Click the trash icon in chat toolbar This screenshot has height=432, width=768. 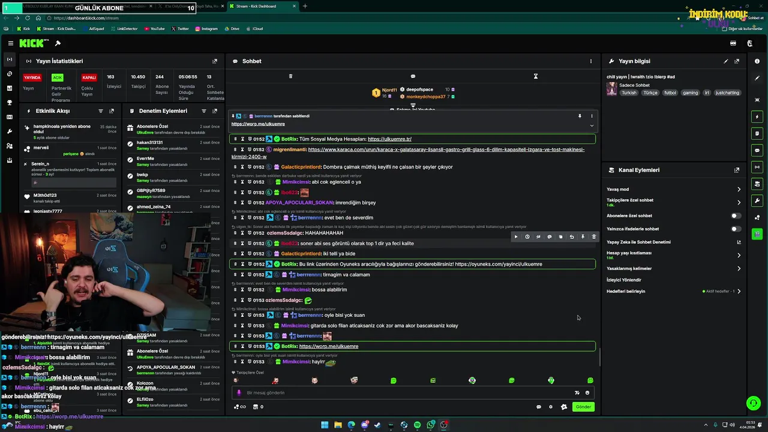[290, 76]
